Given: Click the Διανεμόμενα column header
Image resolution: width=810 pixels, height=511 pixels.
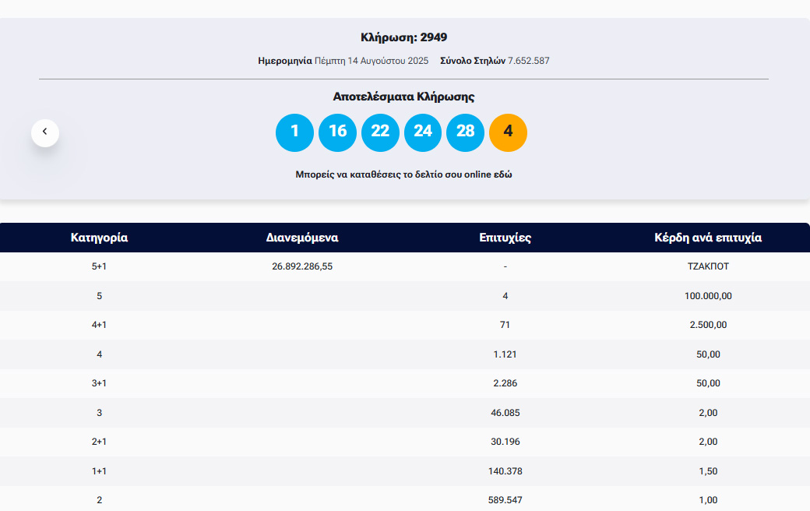Looking at the screenshot, I should (302, 238).
